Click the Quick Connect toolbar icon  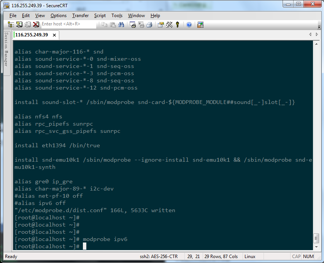[19, 24]
